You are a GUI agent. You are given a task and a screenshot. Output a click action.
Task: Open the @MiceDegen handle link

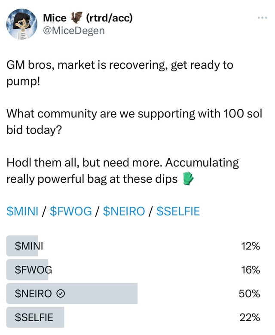(x=73, y=31)
